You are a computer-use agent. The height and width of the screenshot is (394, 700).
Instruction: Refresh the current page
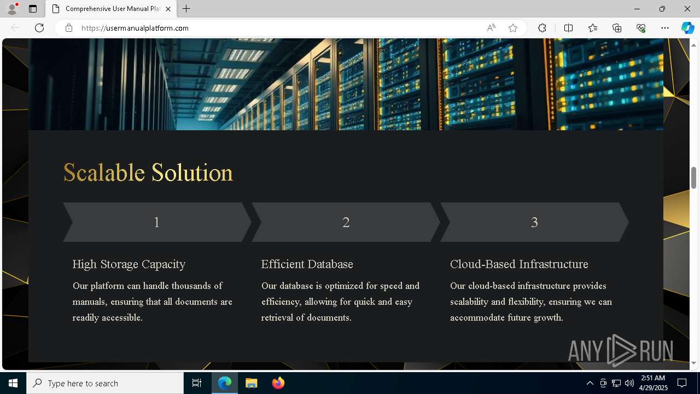coord(39,28)
